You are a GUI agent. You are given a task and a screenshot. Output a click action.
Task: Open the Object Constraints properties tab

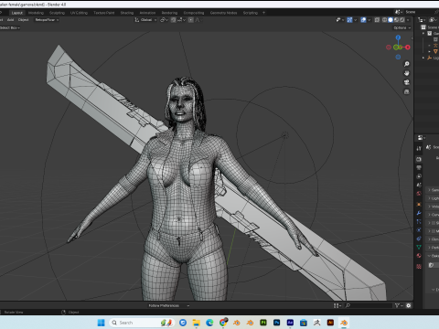(x=419, y=239)
